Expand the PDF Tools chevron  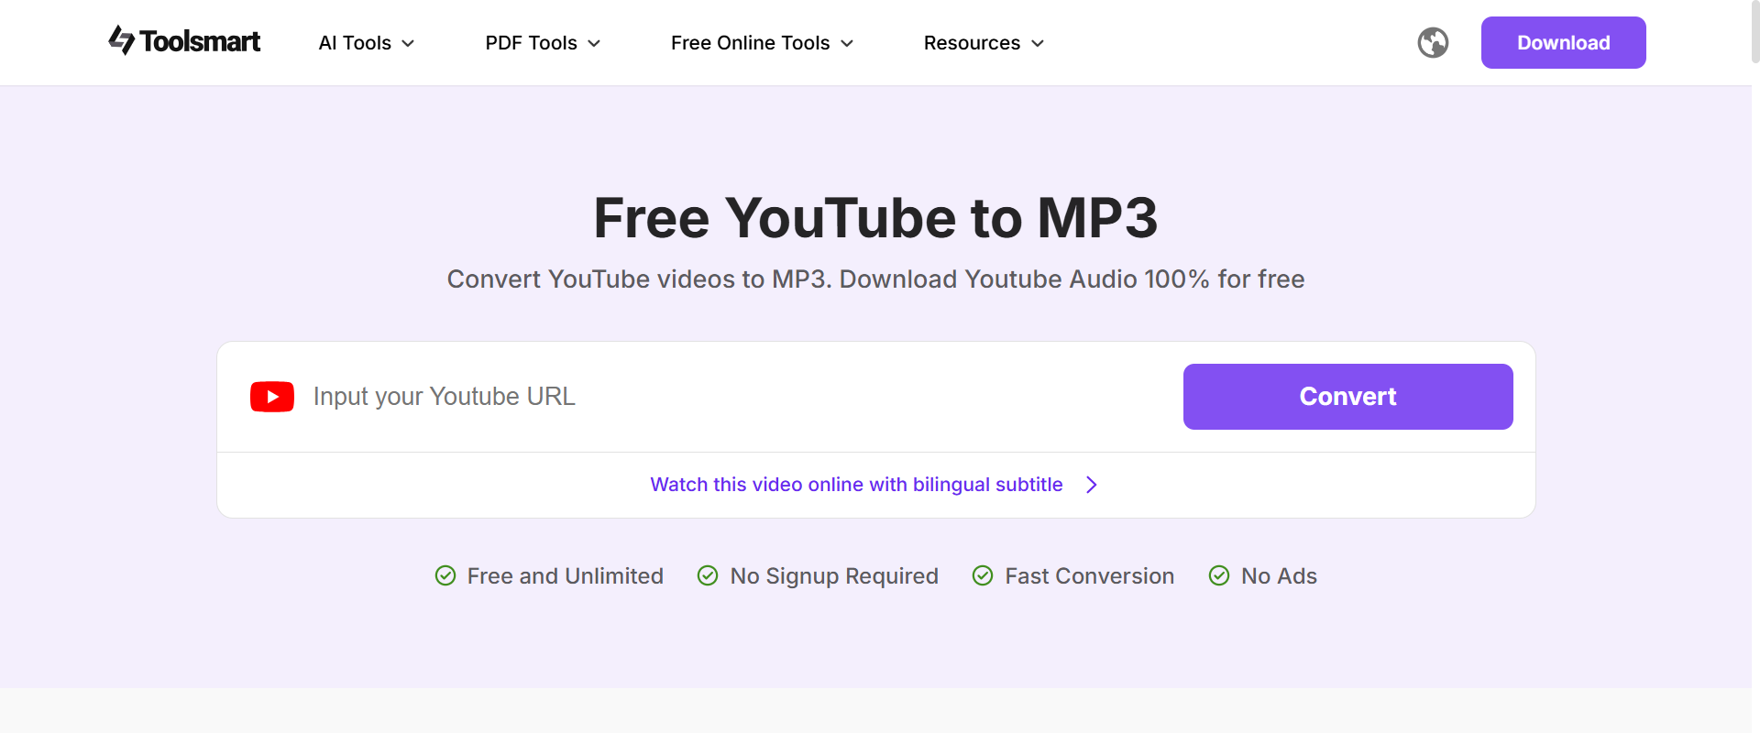coord(594,43)
